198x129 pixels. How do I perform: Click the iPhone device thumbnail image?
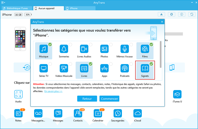20,39
